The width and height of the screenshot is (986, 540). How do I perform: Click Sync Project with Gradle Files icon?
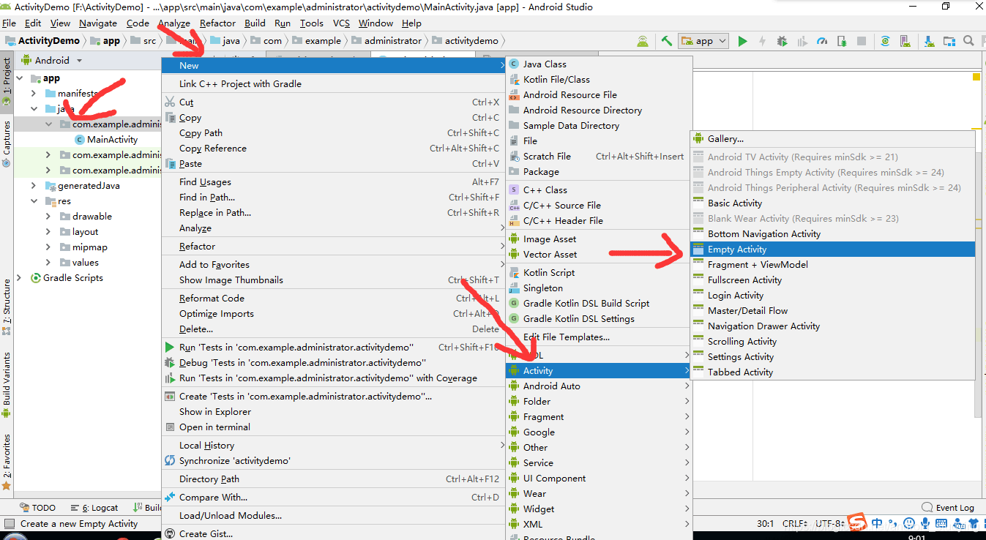885,41
